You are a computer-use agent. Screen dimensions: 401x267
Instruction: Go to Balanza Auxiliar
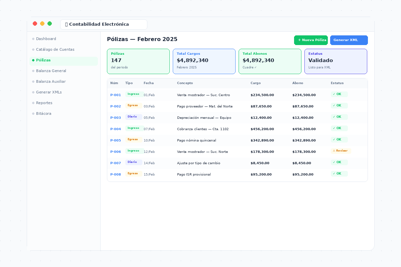click(63, 81)
